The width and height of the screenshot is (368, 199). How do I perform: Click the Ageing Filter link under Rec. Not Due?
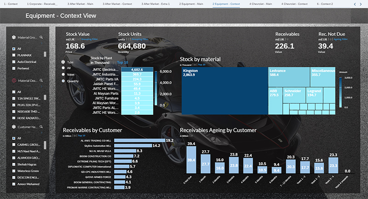point(340,40)
